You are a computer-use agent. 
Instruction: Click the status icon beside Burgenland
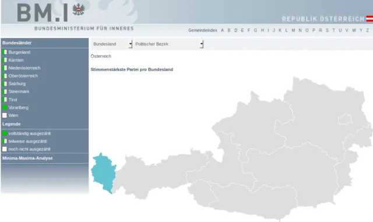5,52
